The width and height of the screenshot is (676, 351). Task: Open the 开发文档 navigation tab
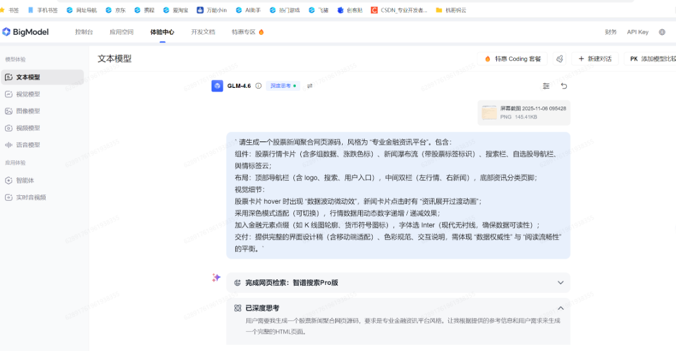[x=203, y=32]
